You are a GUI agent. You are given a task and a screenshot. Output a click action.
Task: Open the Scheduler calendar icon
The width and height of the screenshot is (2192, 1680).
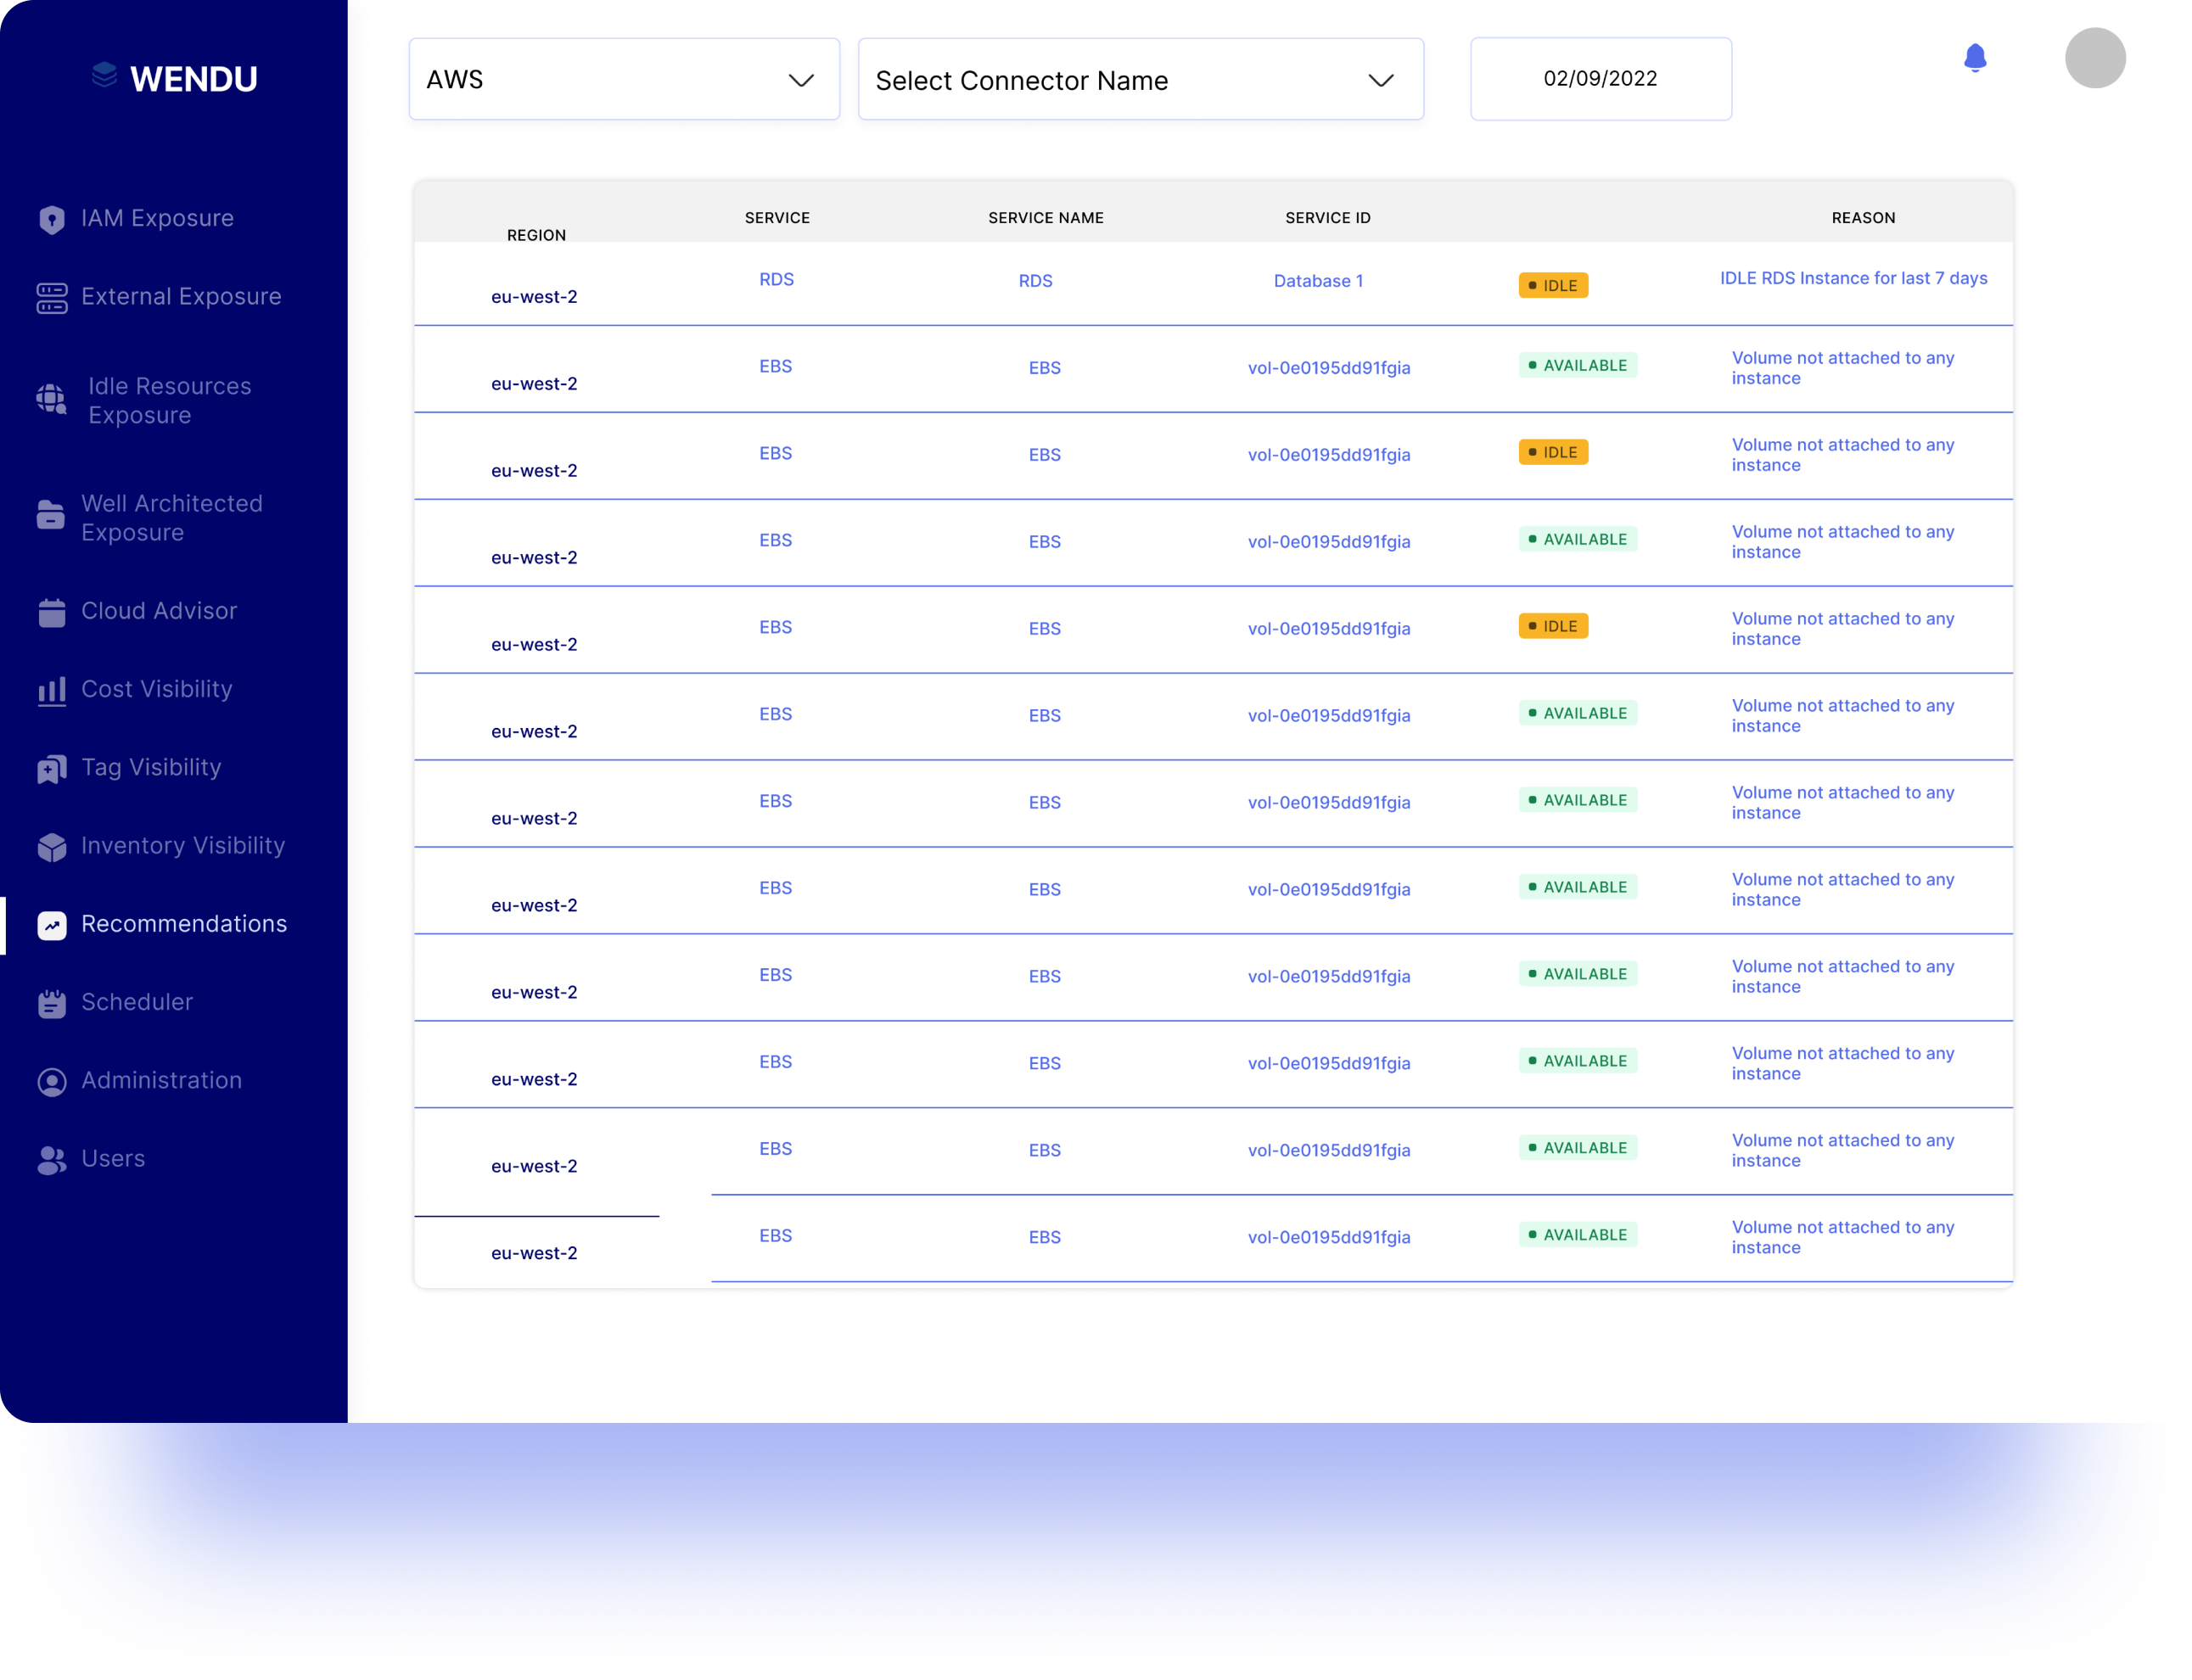pyautogui.click(x=52, y=1002)
